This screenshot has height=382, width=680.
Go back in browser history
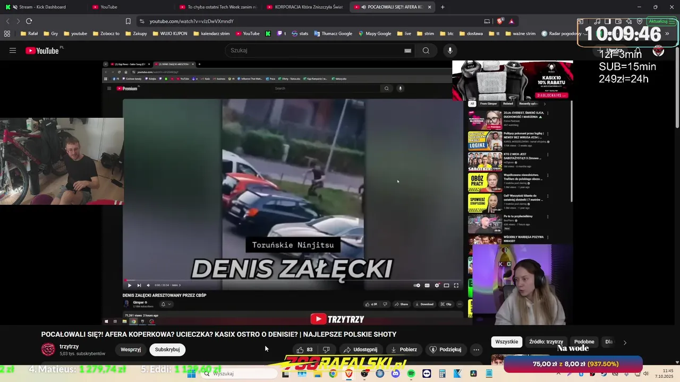(x=7, y=21)
